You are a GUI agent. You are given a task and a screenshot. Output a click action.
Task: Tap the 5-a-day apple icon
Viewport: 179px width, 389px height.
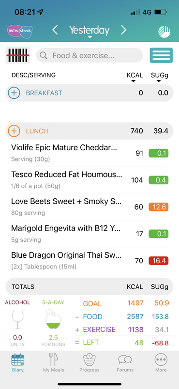point(53,319)
